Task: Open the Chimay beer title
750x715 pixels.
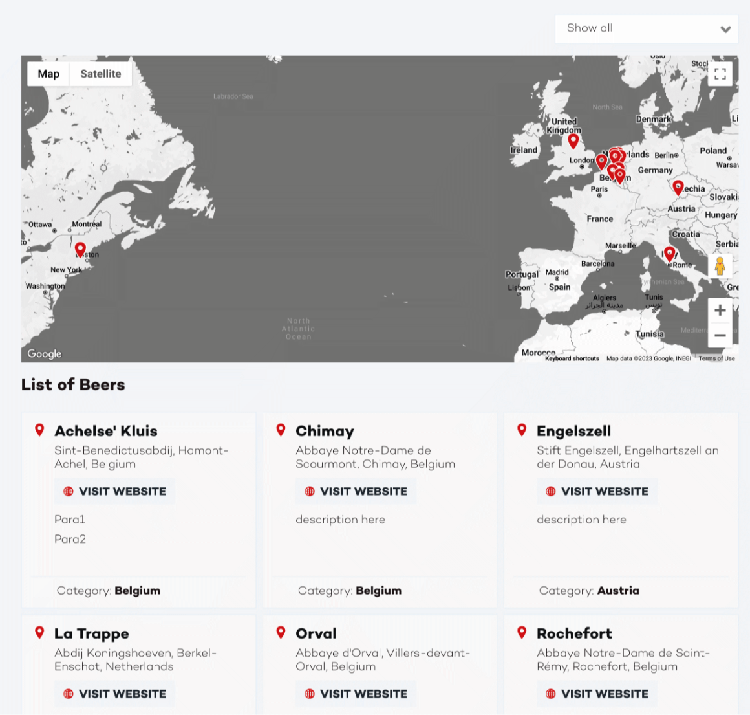Action: click(x=325, y=431)
